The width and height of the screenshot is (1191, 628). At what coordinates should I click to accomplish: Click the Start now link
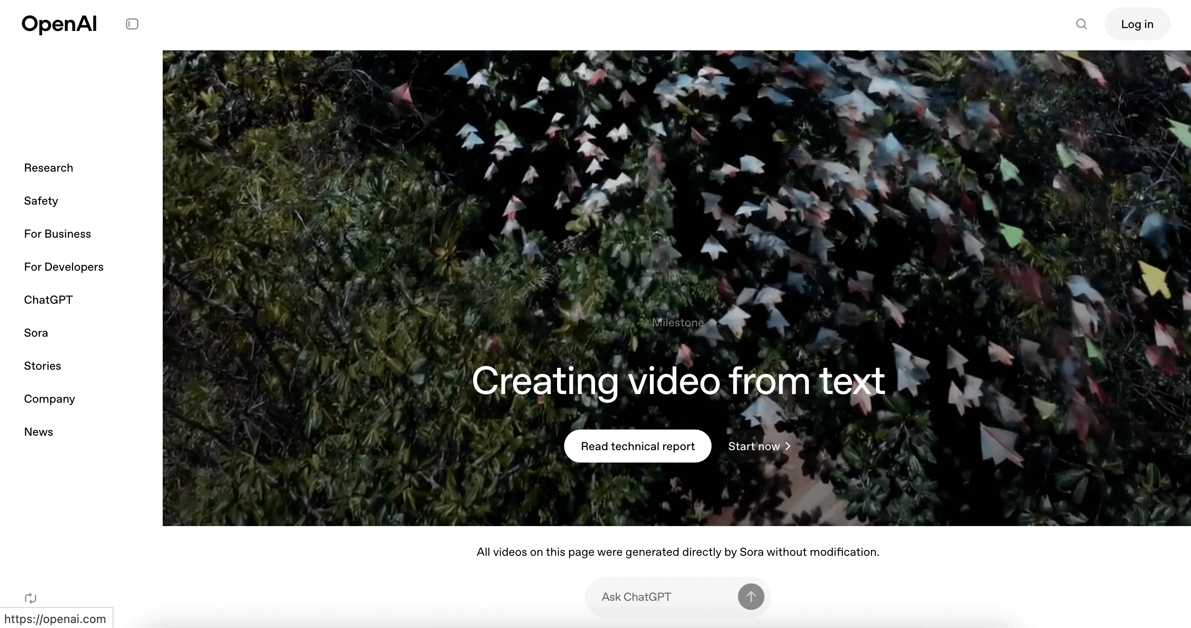[x=754, y=446]
